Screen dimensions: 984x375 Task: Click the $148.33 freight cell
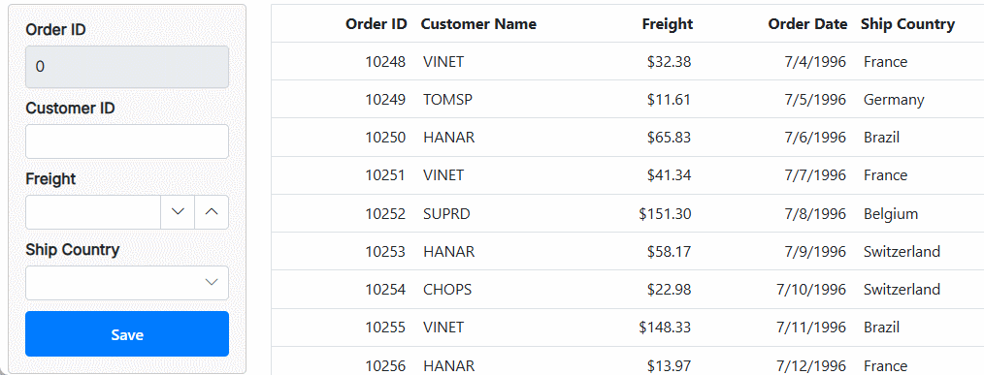[665, 327]
